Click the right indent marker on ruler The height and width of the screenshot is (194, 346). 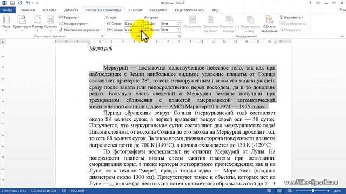275,42
